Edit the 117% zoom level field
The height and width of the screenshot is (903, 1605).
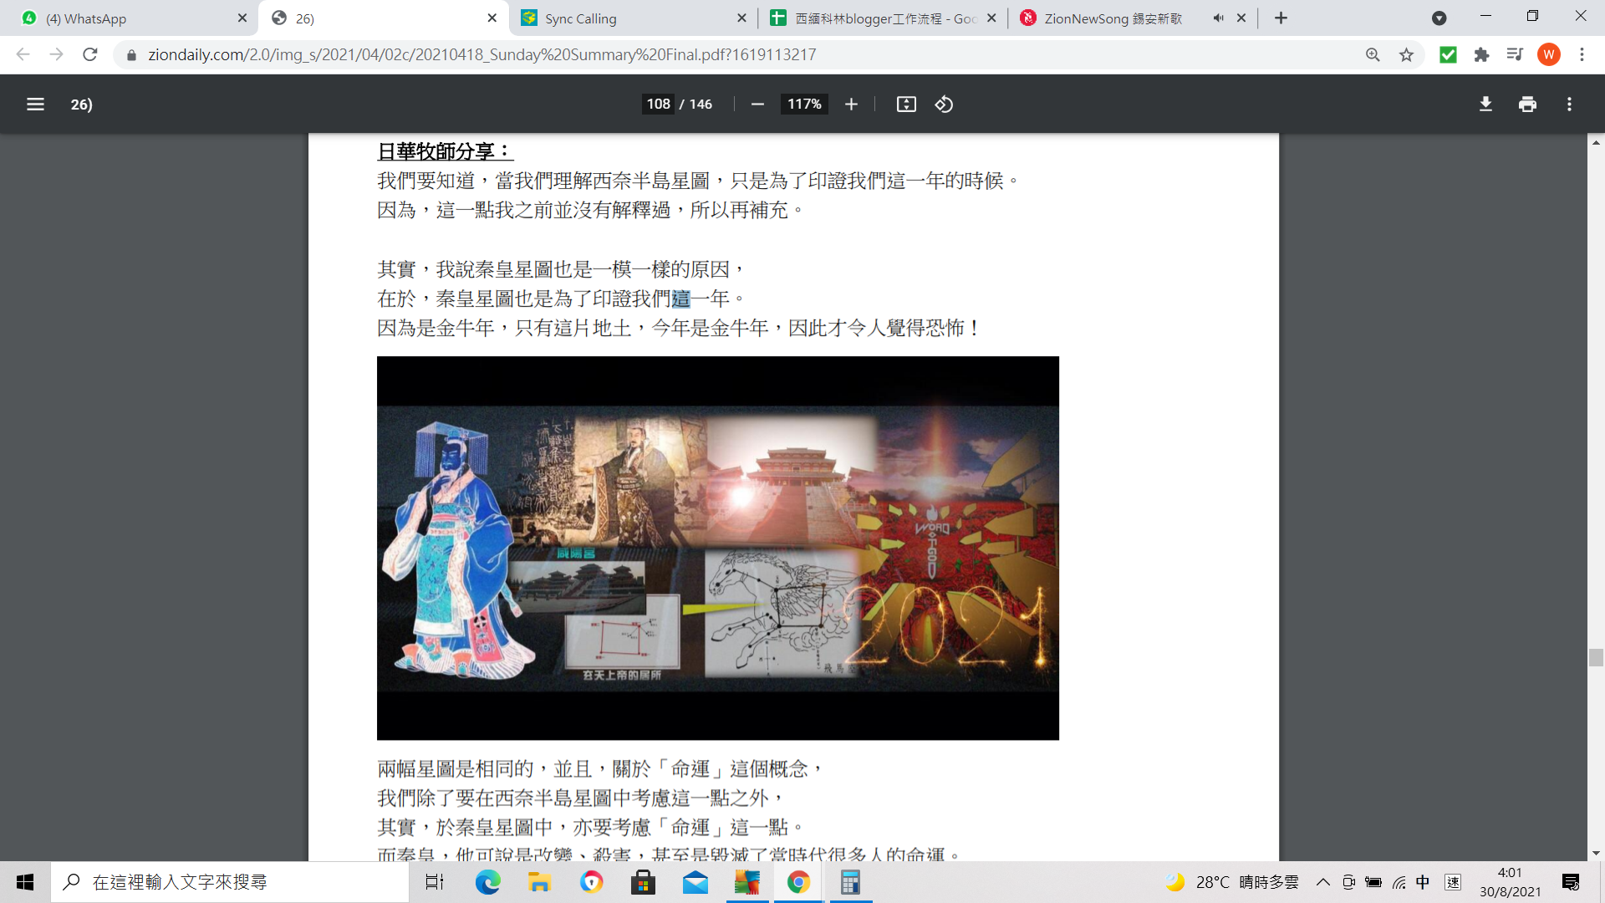tap(804, 105)
